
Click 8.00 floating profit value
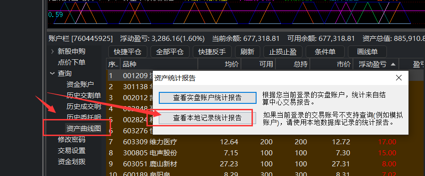pos(389,164)
